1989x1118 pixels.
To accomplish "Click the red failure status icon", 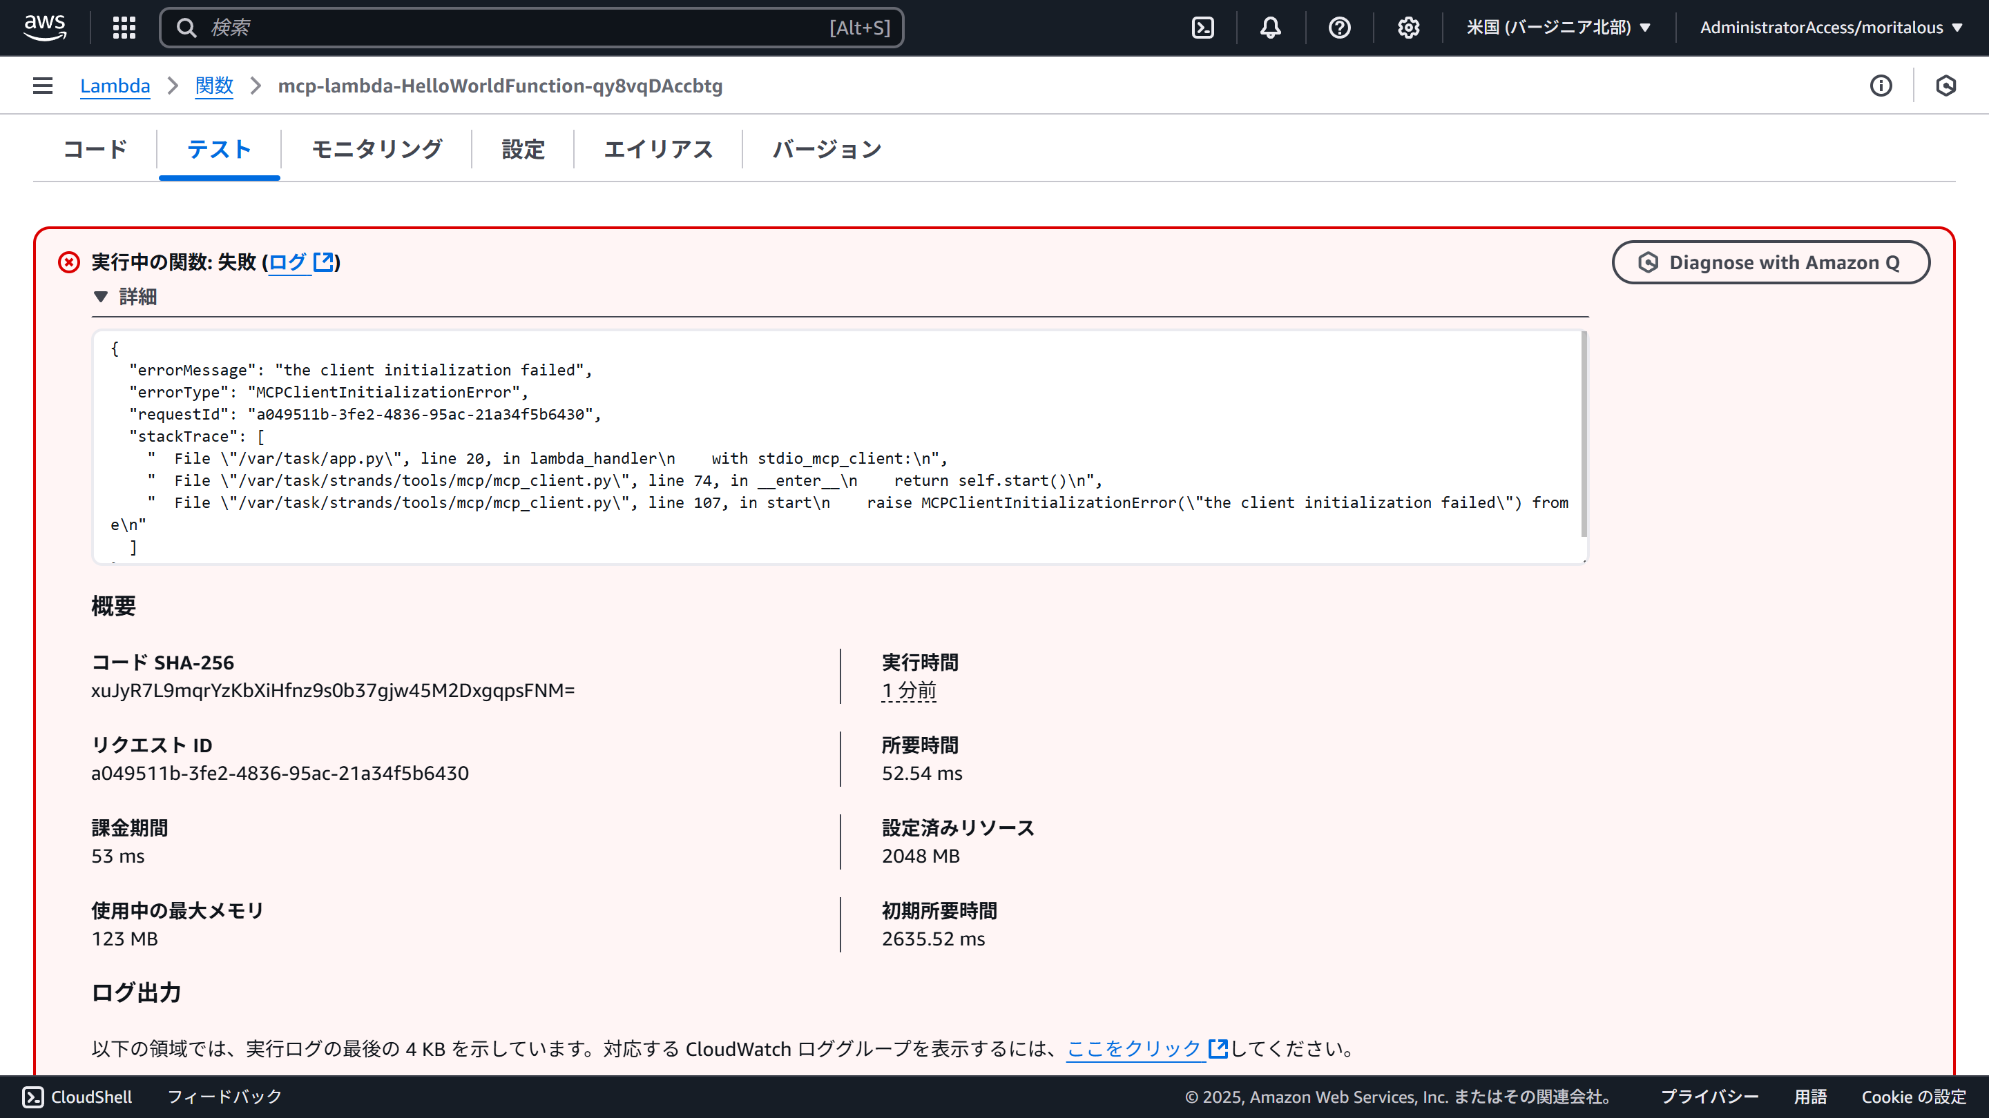I will tap(69, 262).
